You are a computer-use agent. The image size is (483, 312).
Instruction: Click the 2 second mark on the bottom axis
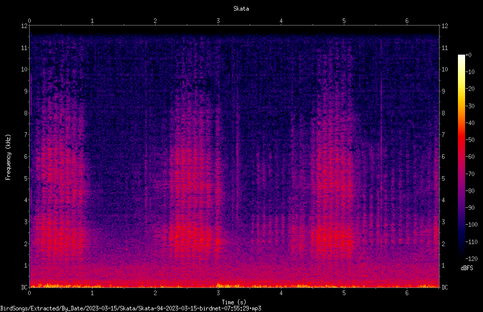tap(155, 293)
